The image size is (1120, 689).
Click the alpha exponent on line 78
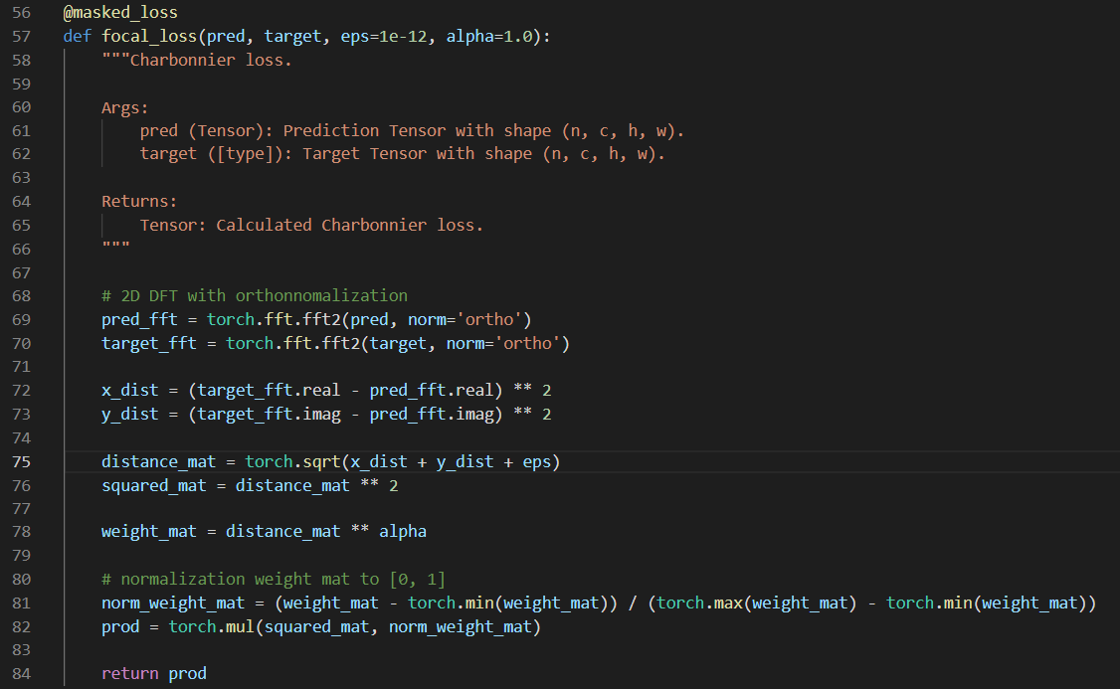click(x=403, y=531)
